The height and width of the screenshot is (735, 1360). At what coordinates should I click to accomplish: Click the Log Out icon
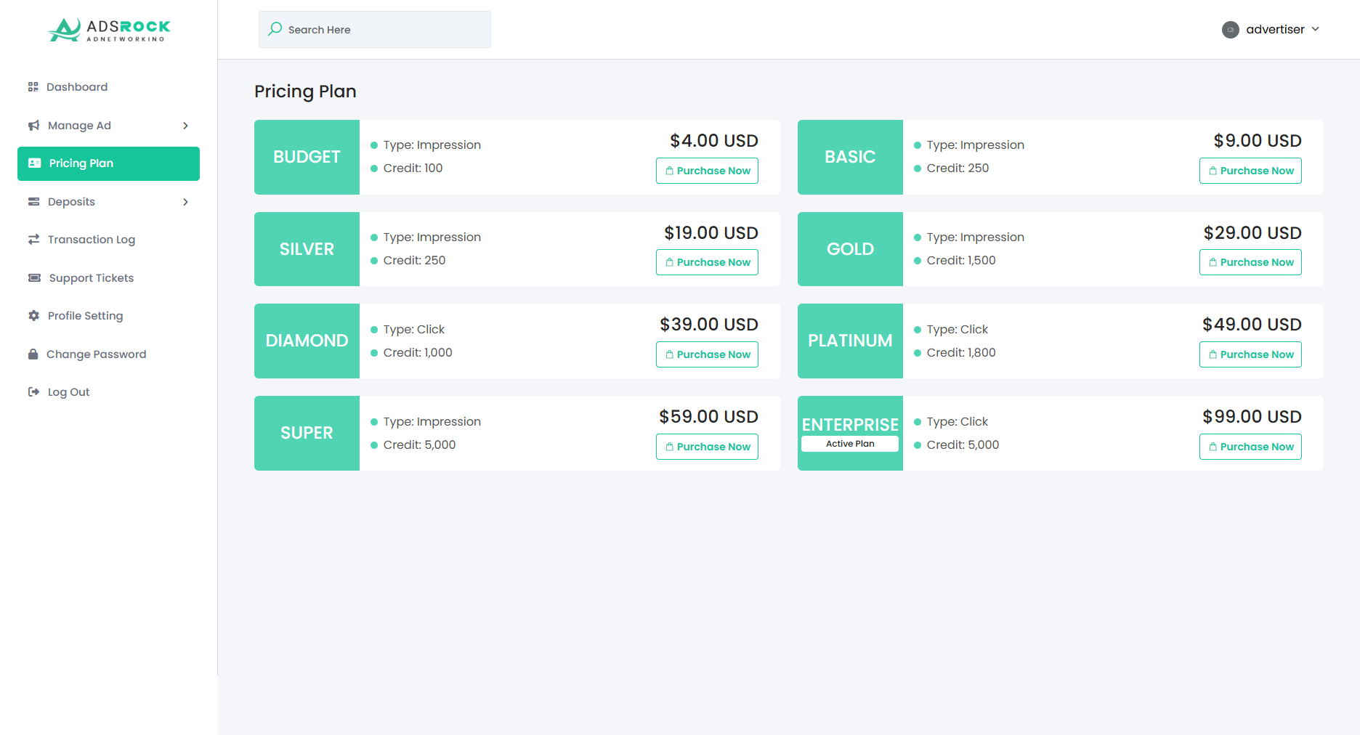tap(33, 391)
